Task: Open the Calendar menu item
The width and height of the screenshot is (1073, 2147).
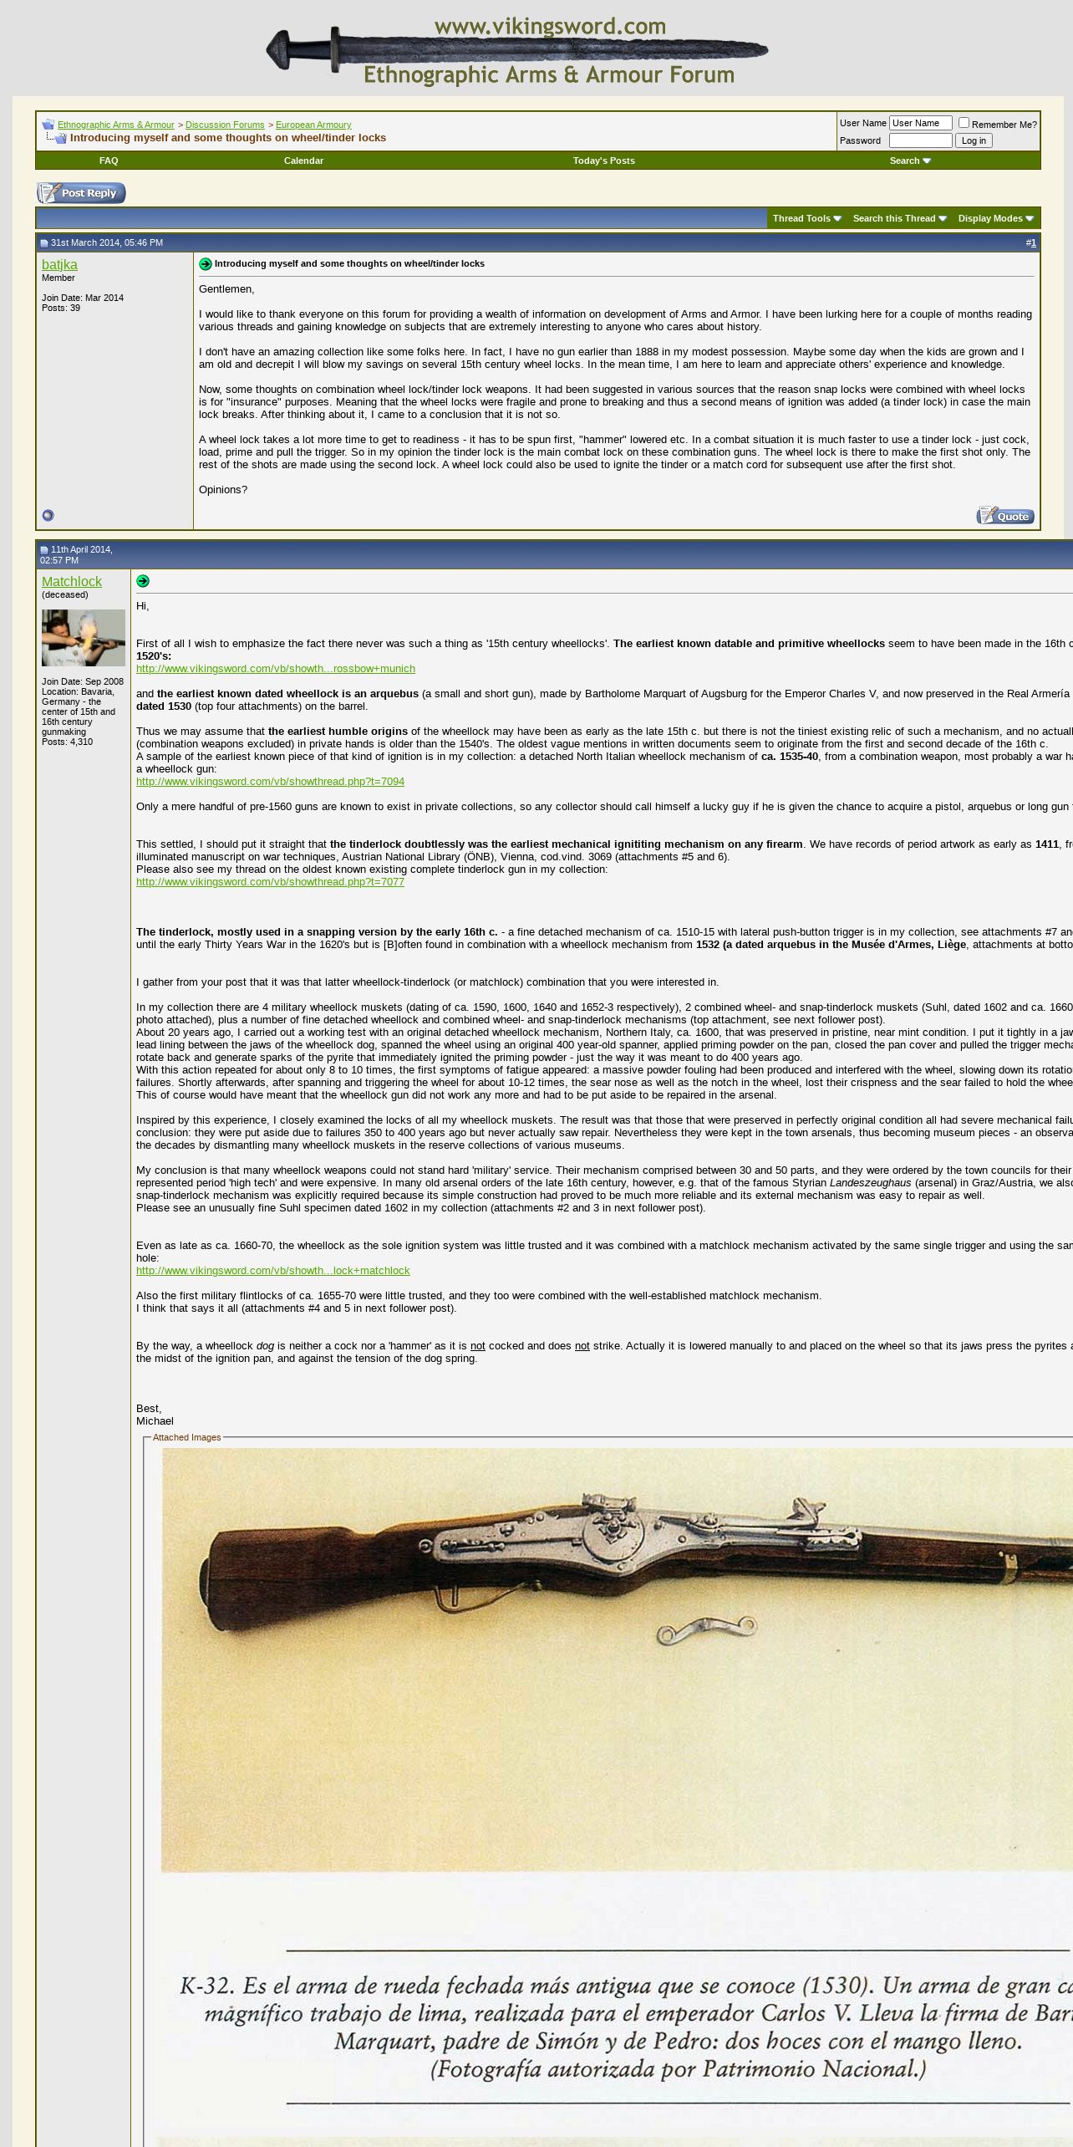Action: tap(303, 161)
